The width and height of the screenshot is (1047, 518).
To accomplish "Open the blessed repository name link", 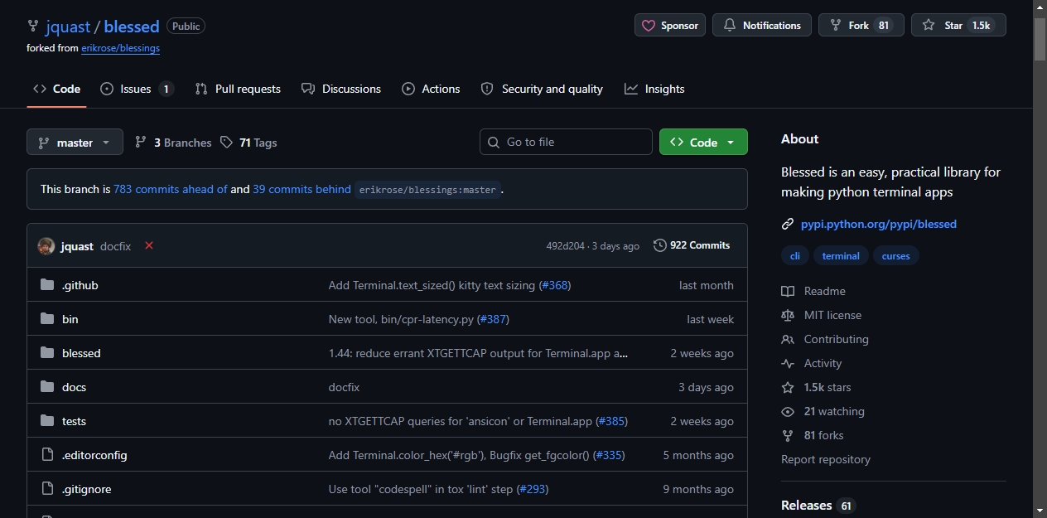I will pos(132,27).
